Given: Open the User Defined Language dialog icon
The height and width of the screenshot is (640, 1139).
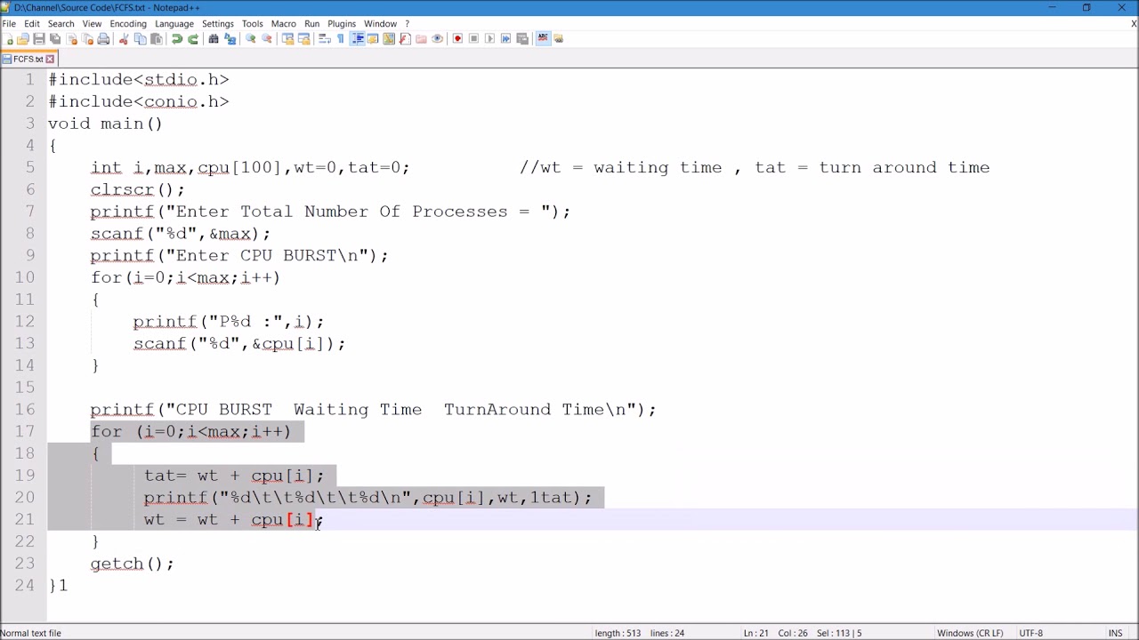Looking at the screenshot, I should point(373,38).
